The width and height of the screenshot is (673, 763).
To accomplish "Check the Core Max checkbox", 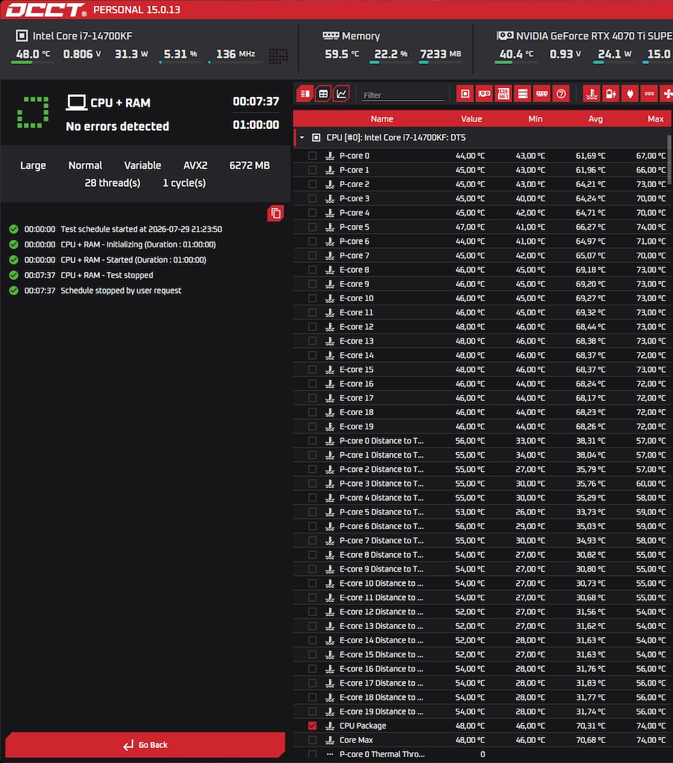I will 312,740.
